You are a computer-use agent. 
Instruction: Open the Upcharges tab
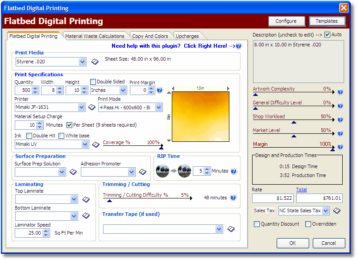pyautogui.click(x=187, y=36)
